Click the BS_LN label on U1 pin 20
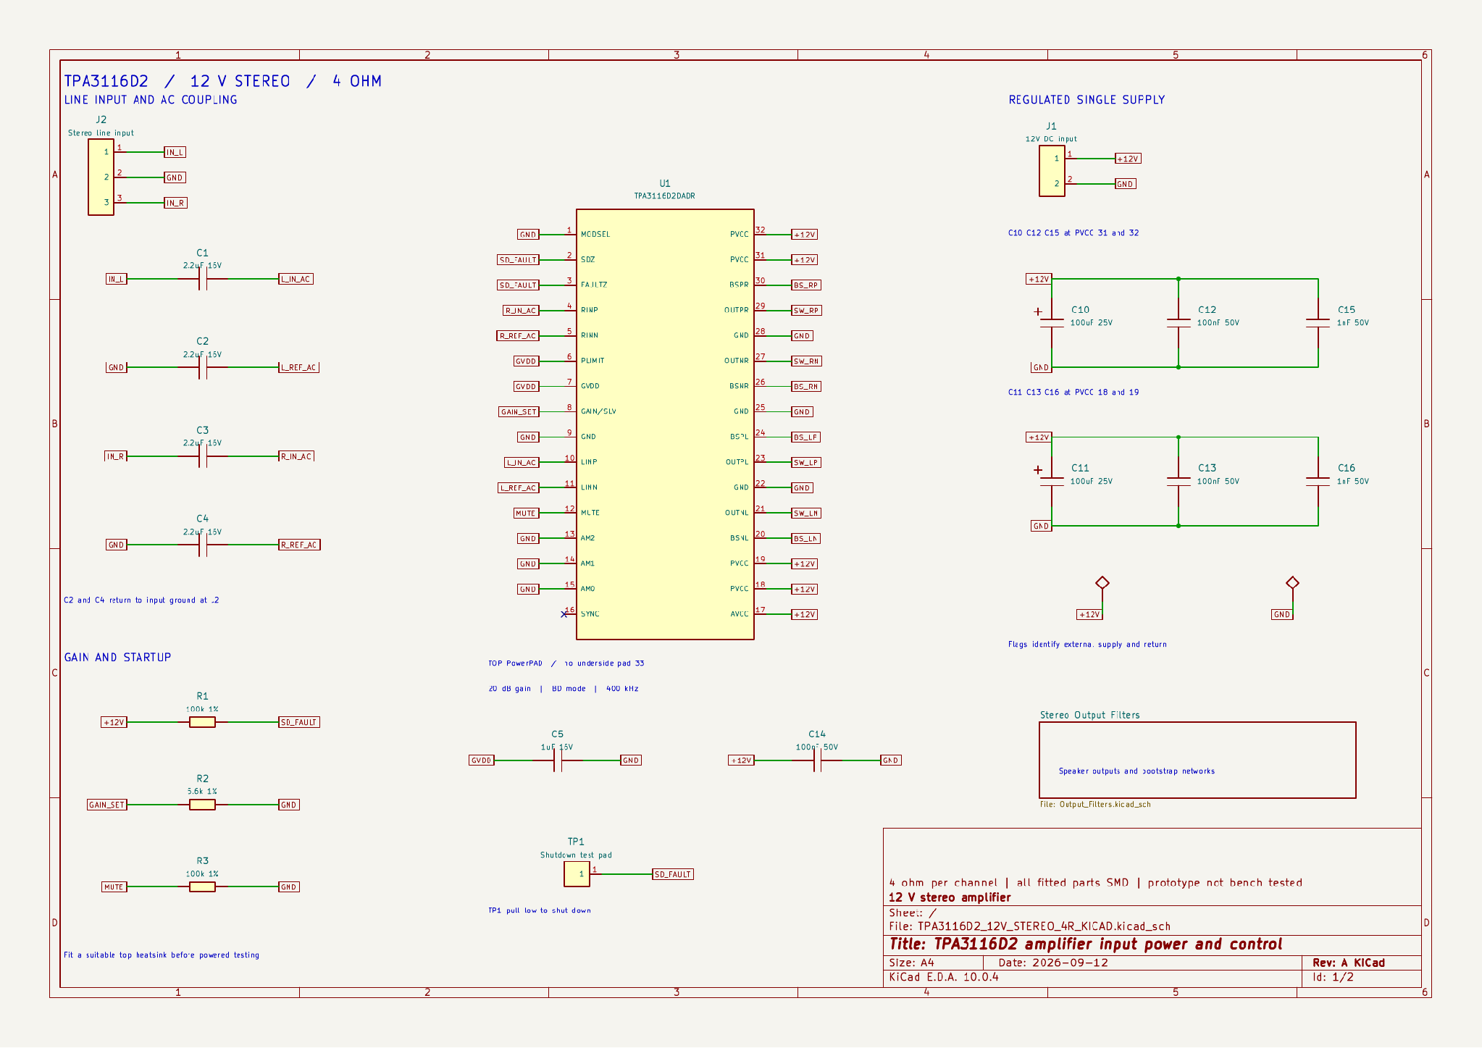The image size is (1482, 1048). [x=805, y=539]
